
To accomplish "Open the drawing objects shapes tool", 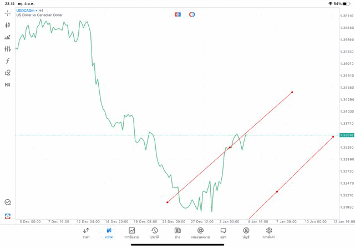I will click(8, 73).
